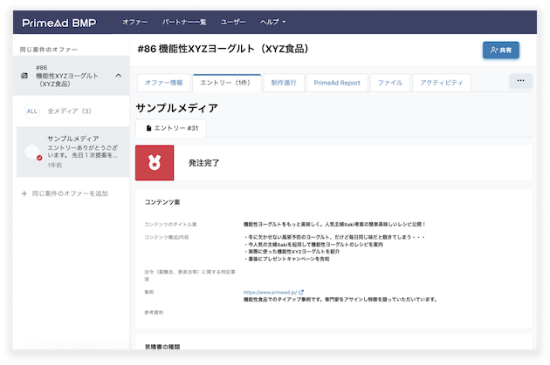Switch to the PrimeAd Report tab
The height and width of the screenshot is (365, 550).
(337, 83)
